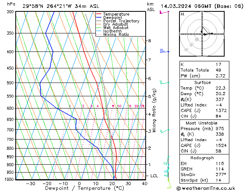The height and width of the screenshot is (191, 247).
Task: Click the Hodograph table section heading
Action: pyautogui.click(x=202, y=158)
